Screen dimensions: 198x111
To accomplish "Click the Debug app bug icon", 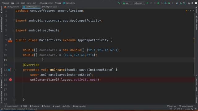I will [158, 3].
